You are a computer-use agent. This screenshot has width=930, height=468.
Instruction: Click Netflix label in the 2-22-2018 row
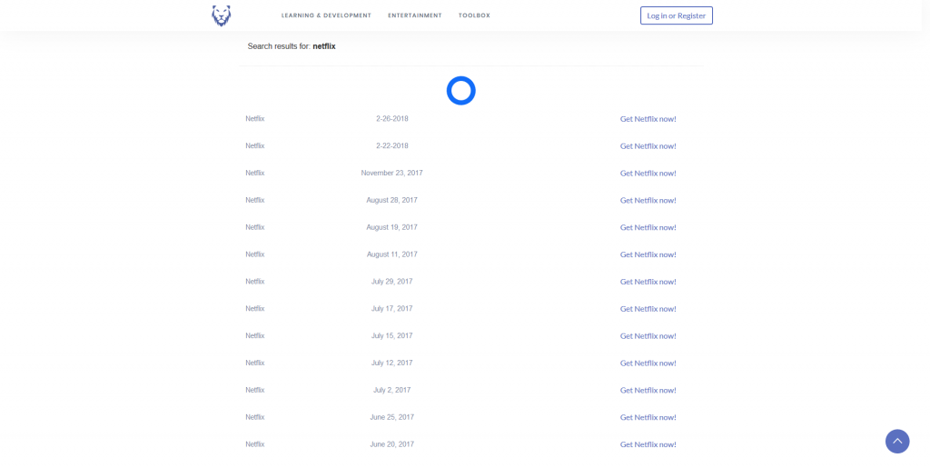(x=255, y=146)
